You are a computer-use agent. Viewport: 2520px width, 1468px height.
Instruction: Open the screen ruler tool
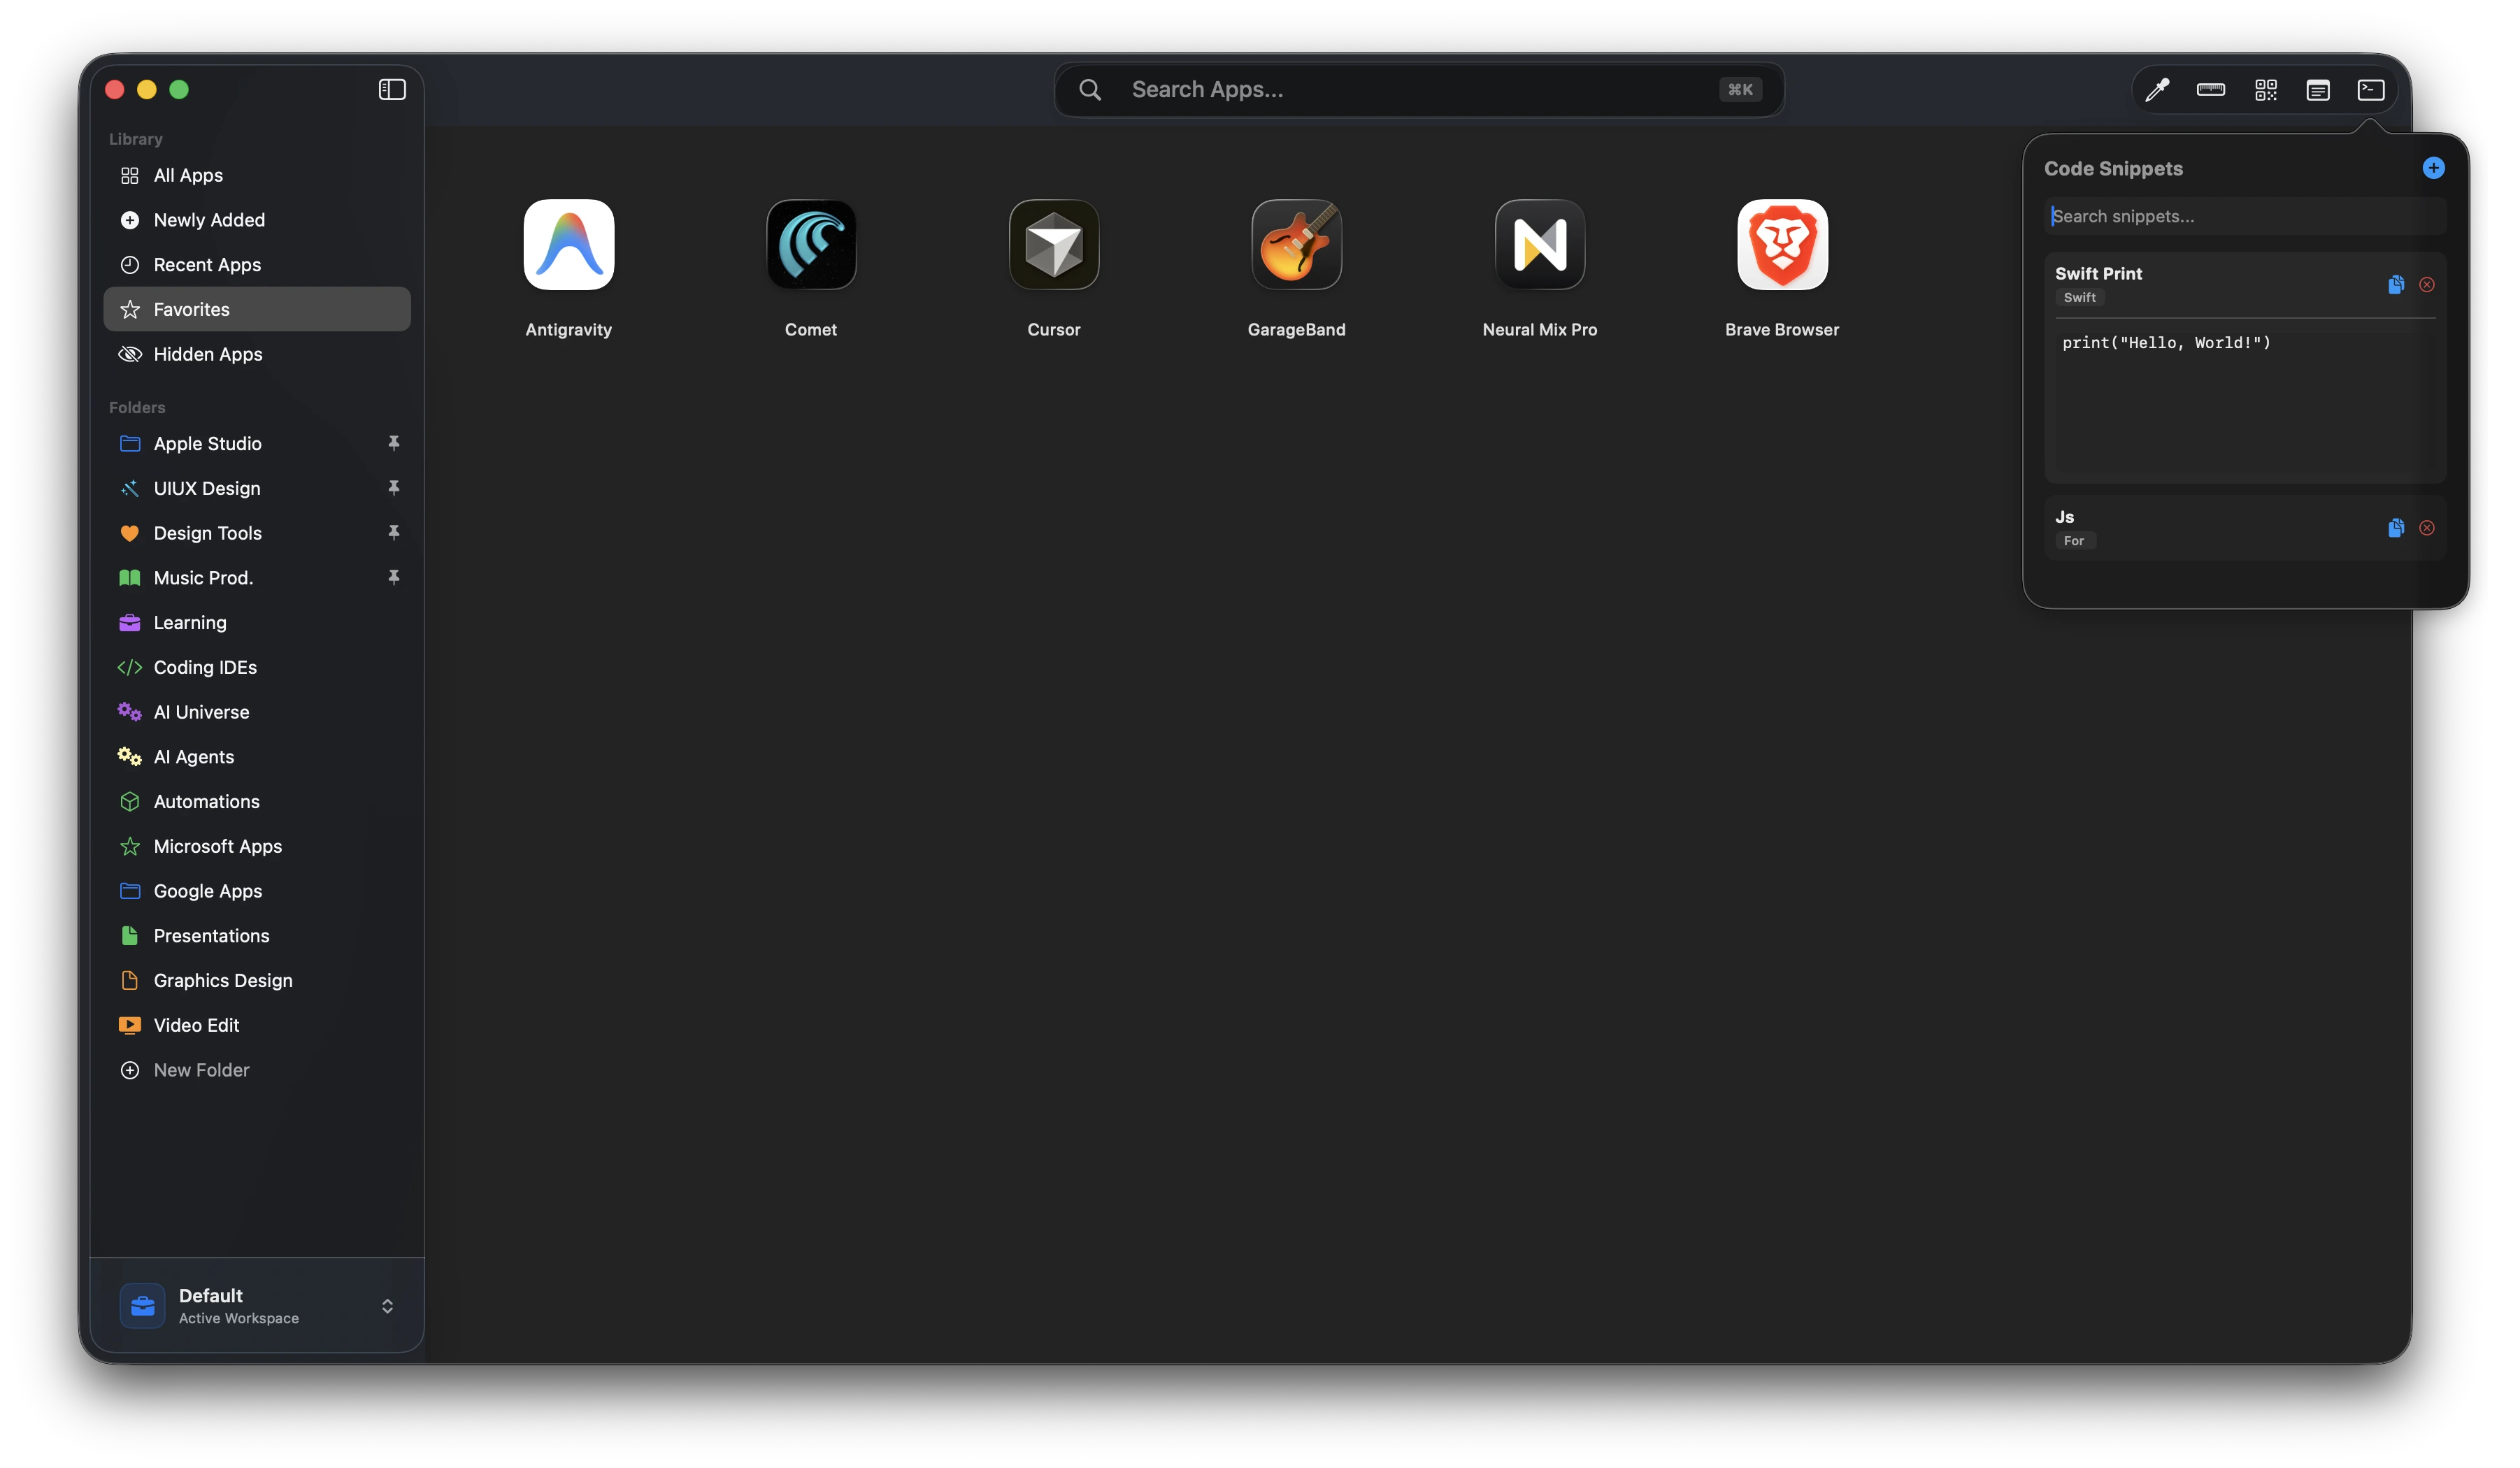click(x=2211, y=90)
